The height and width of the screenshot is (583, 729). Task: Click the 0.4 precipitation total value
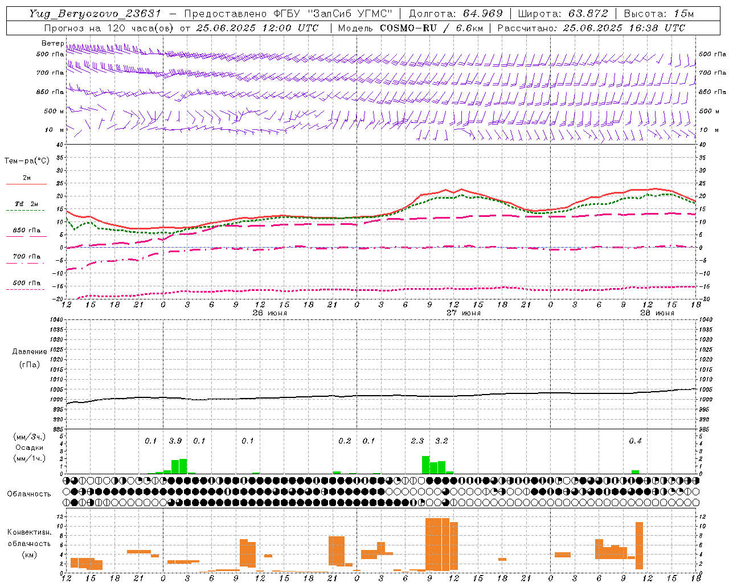point(635,441)
